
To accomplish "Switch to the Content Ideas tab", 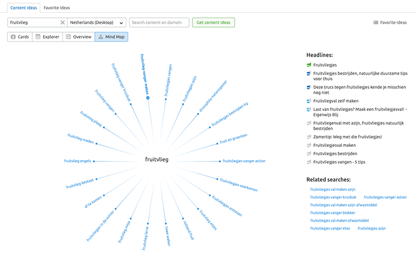I will click(24, 8).
